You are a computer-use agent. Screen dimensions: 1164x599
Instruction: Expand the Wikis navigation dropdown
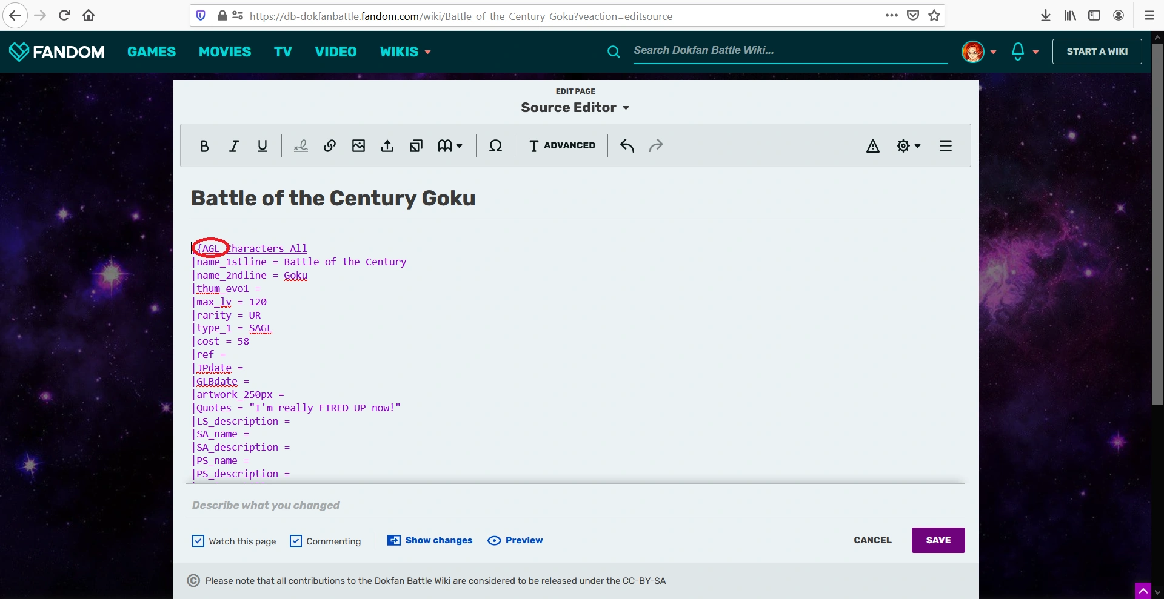406,52
